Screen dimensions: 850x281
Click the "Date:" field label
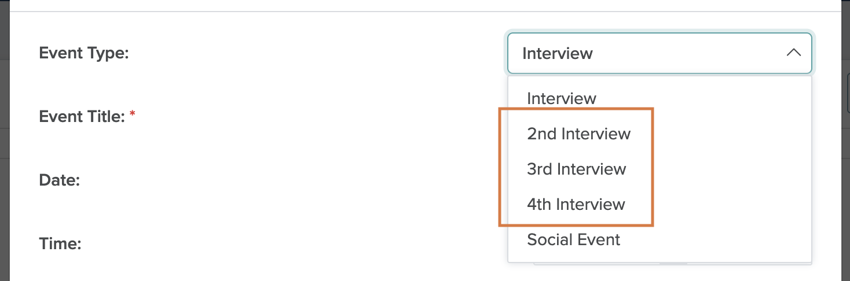tap(59, 180)
